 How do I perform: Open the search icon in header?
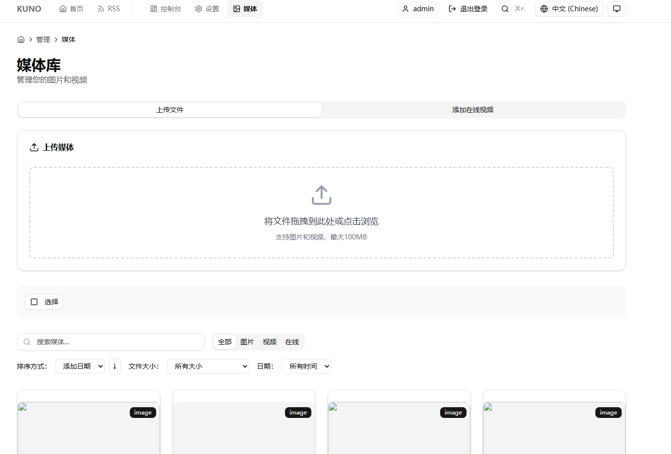(x=505, y=9)
